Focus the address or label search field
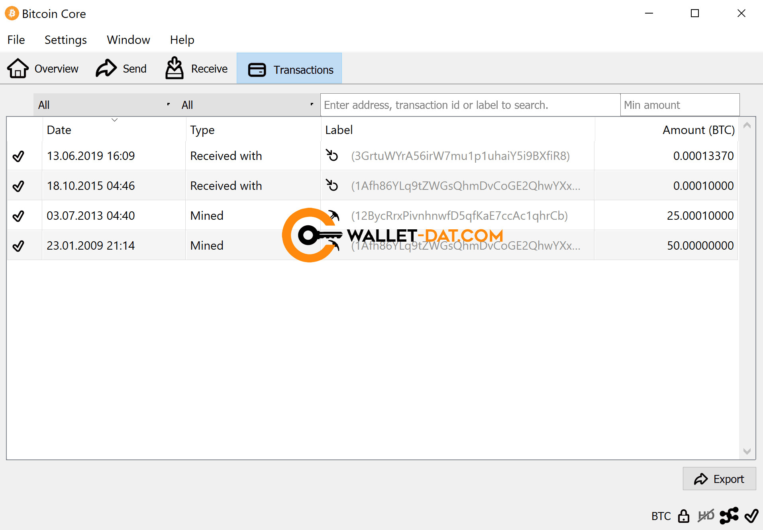 click(470, 105)
